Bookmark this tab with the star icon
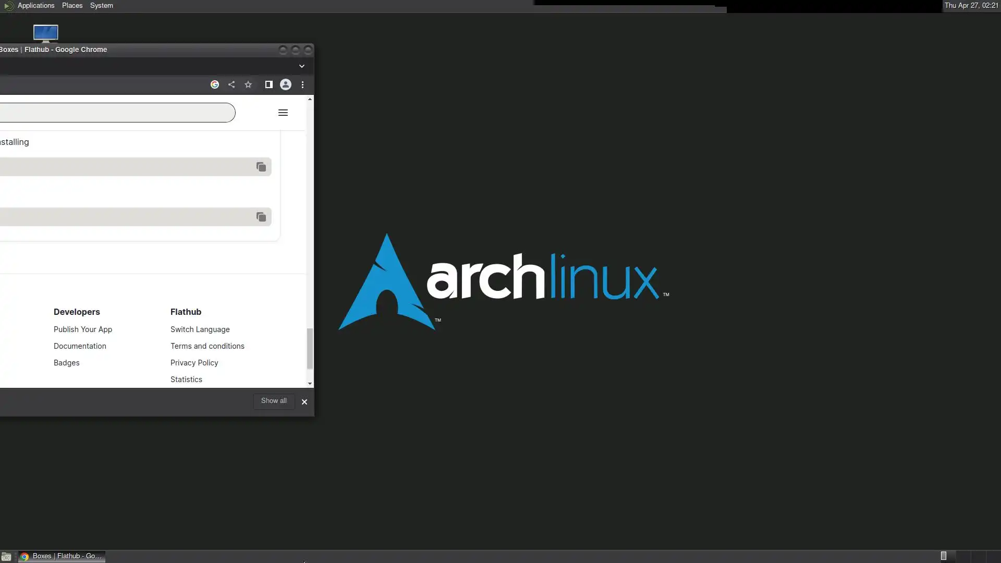The width and height of the screenshot is (1001, 563). pyautogui.click(x=248, y=84)
